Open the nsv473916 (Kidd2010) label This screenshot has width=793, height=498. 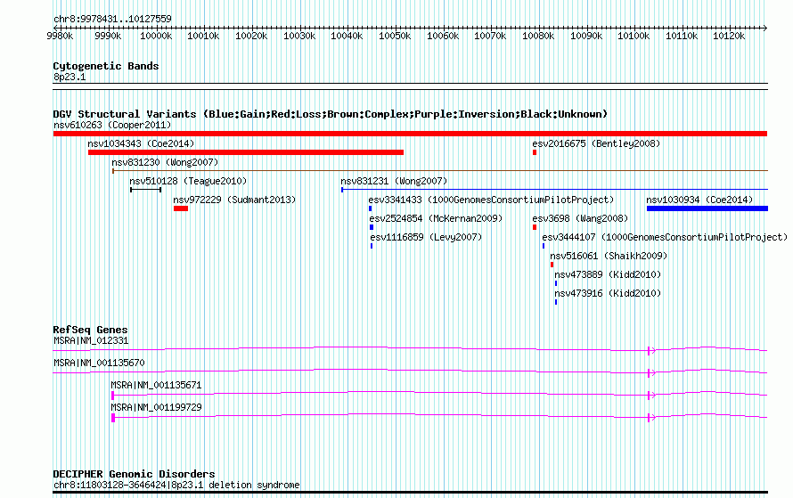tap(608, 293)
